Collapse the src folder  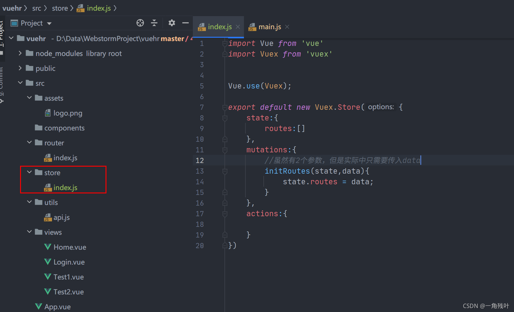click(20, 83)
